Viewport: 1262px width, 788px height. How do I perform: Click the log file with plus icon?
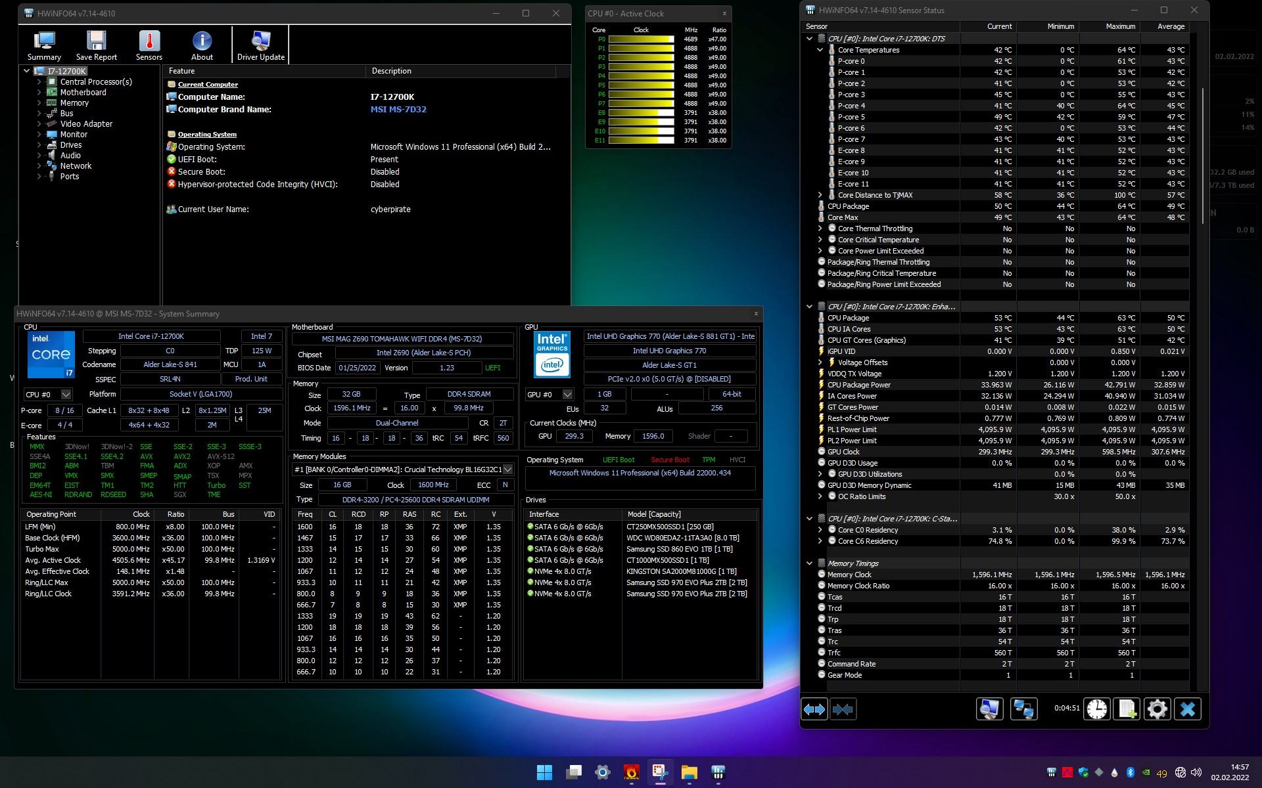coord(1127,709)
